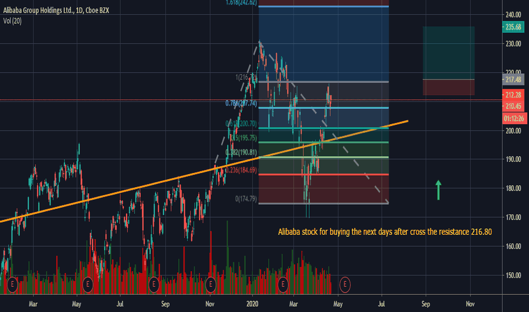
Task: Click the 0(174.79) Fibonacci level label
Action: point(246,199)
